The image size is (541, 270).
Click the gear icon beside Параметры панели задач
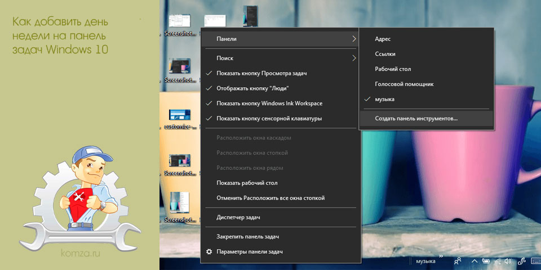[x=209, y=252]
